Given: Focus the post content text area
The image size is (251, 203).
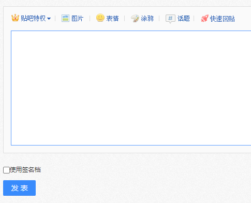Looking at the screenshot, I should [x=131, y=88].
